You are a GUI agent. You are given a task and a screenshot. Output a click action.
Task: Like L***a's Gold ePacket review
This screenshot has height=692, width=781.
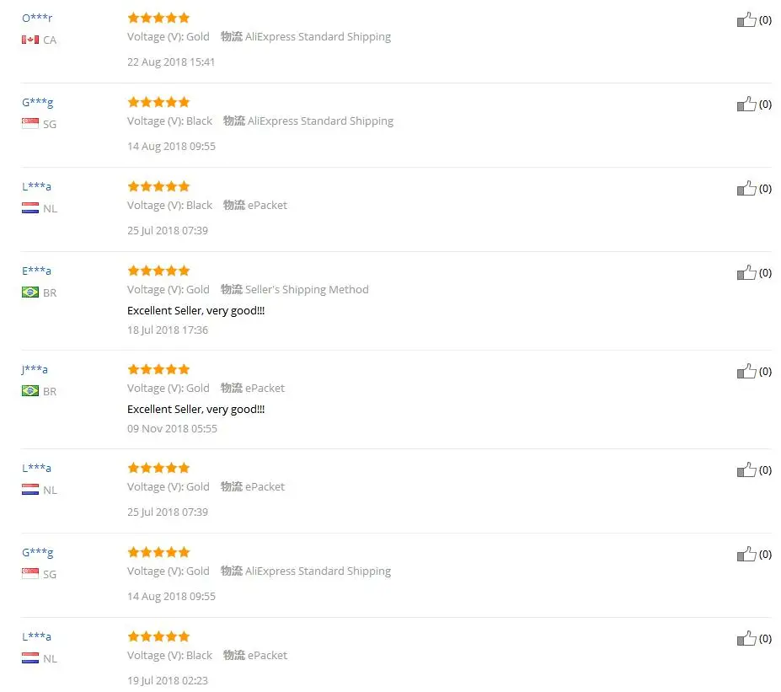746,469
